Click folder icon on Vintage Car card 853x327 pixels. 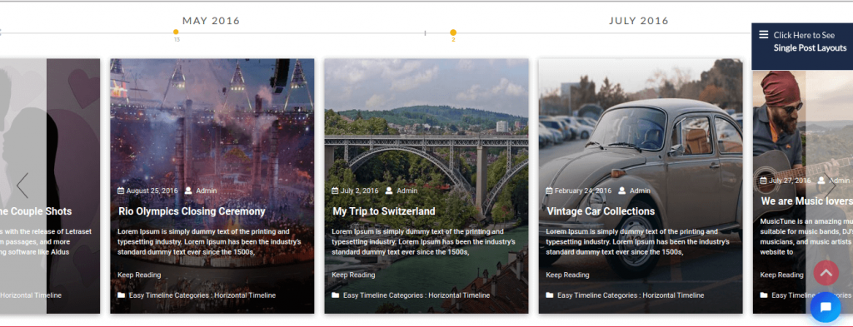coord(550,295)
